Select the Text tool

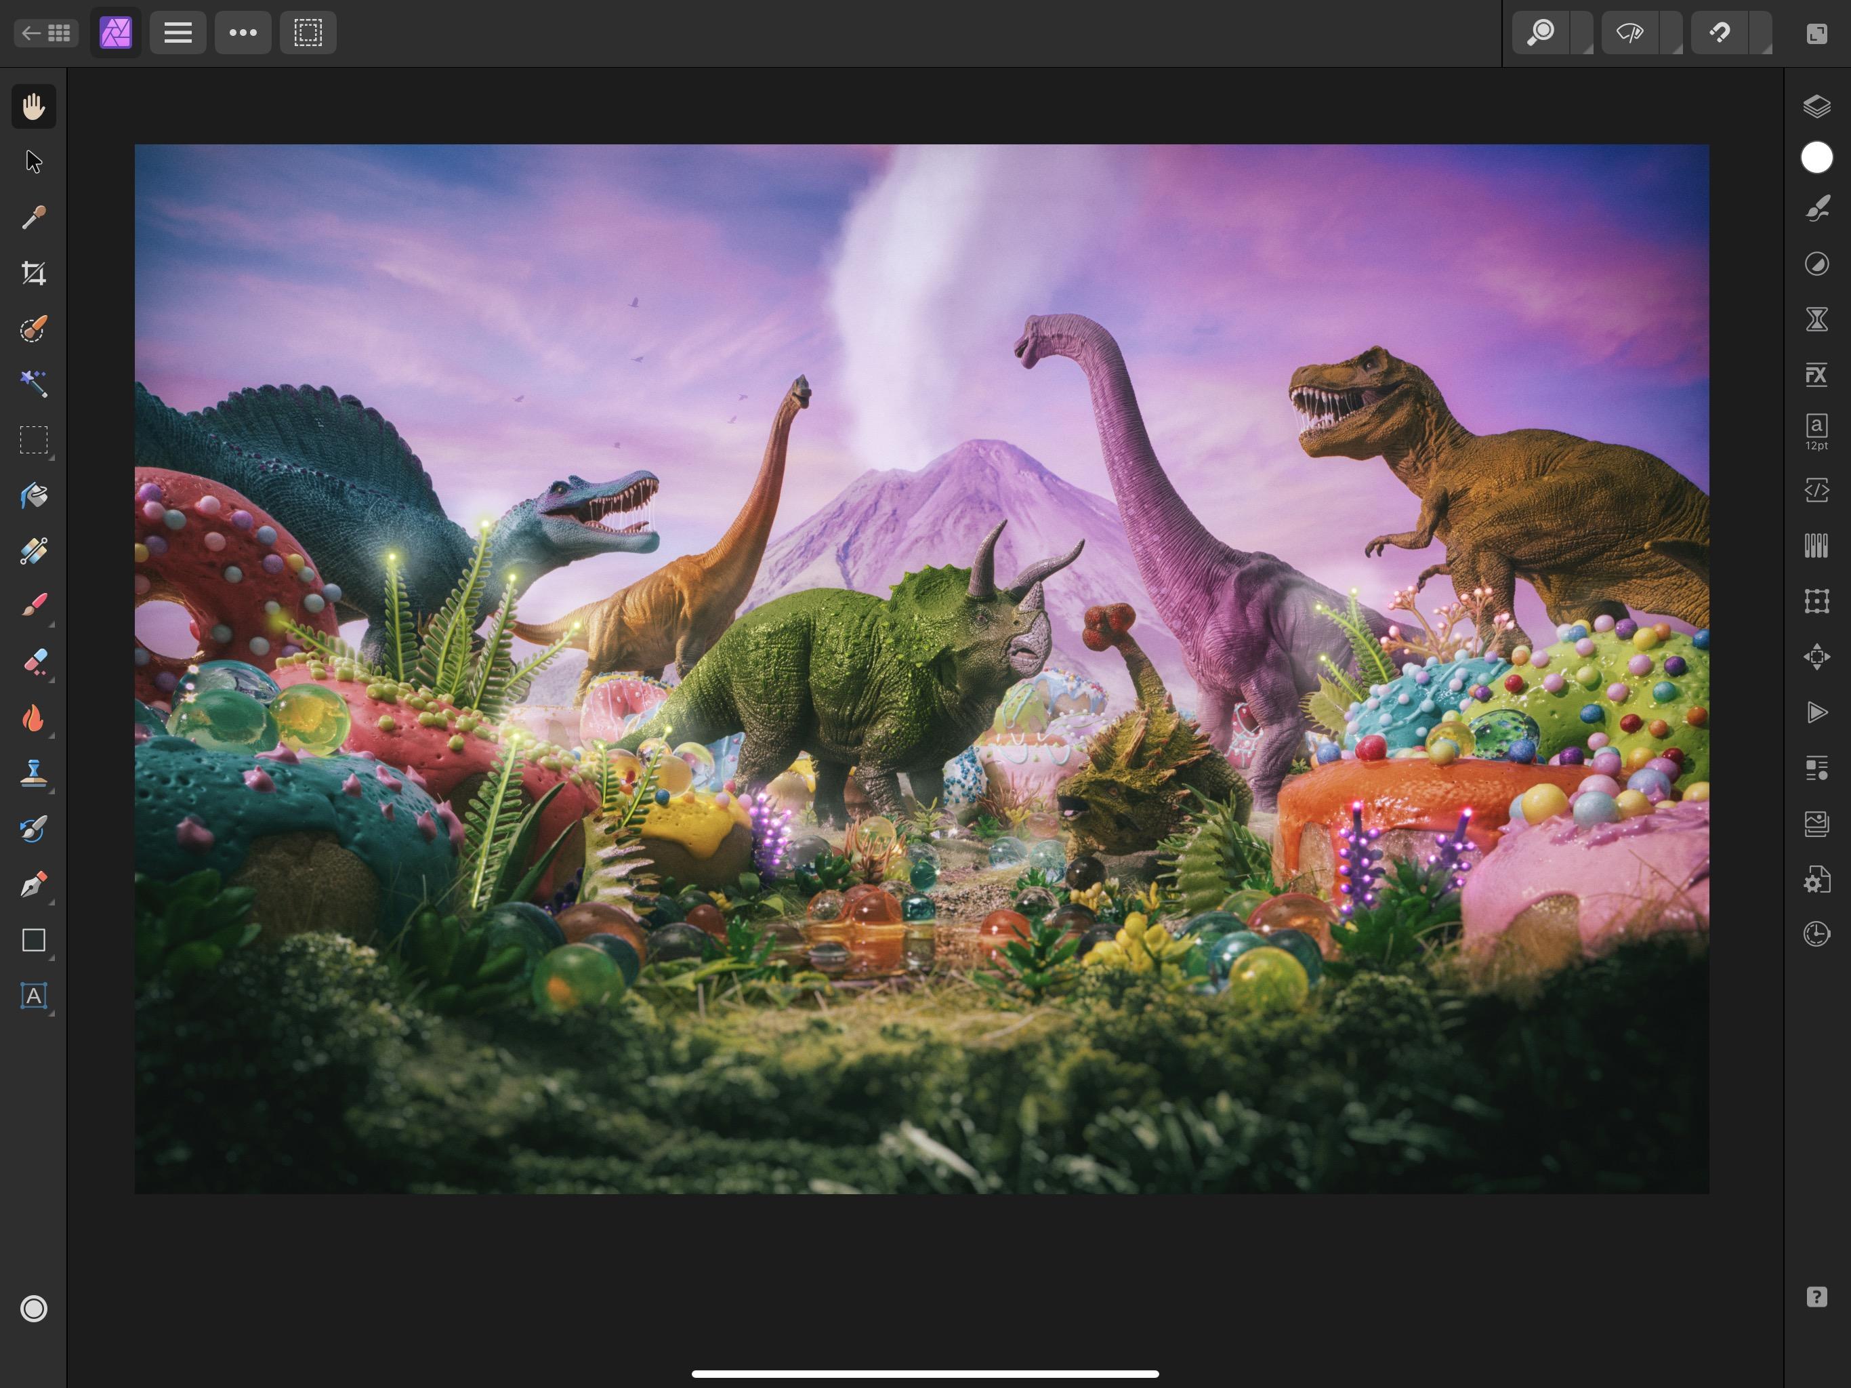point(33,996)
